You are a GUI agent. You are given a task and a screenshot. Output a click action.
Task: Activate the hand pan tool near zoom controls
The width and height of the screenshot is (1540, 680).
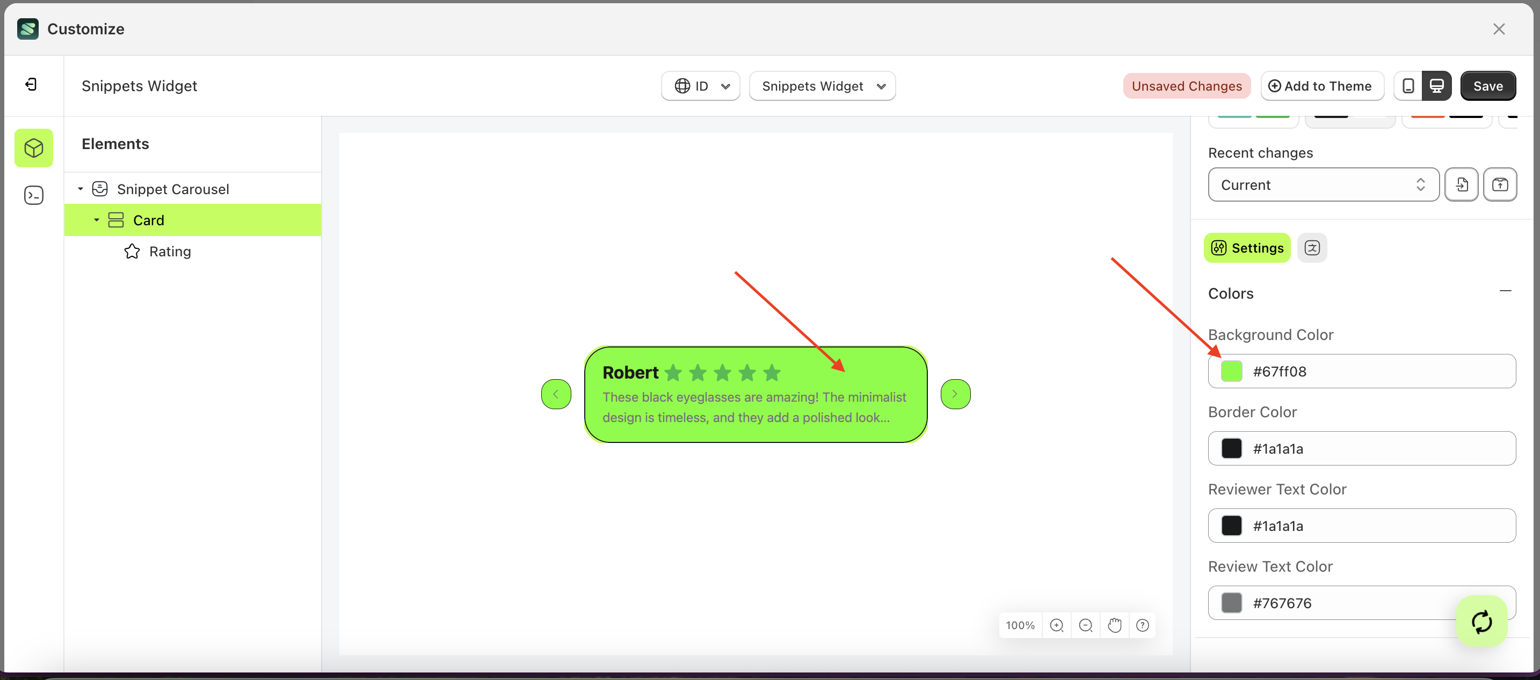[1114, 625]
